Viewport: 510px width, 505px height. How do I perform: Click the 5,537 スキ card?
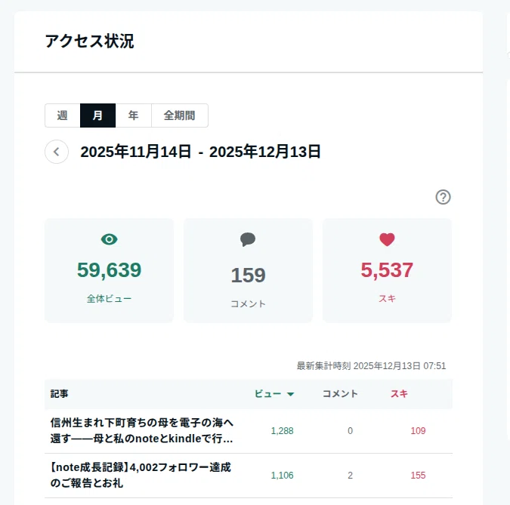pyautogui.click(x=387, y=270)
